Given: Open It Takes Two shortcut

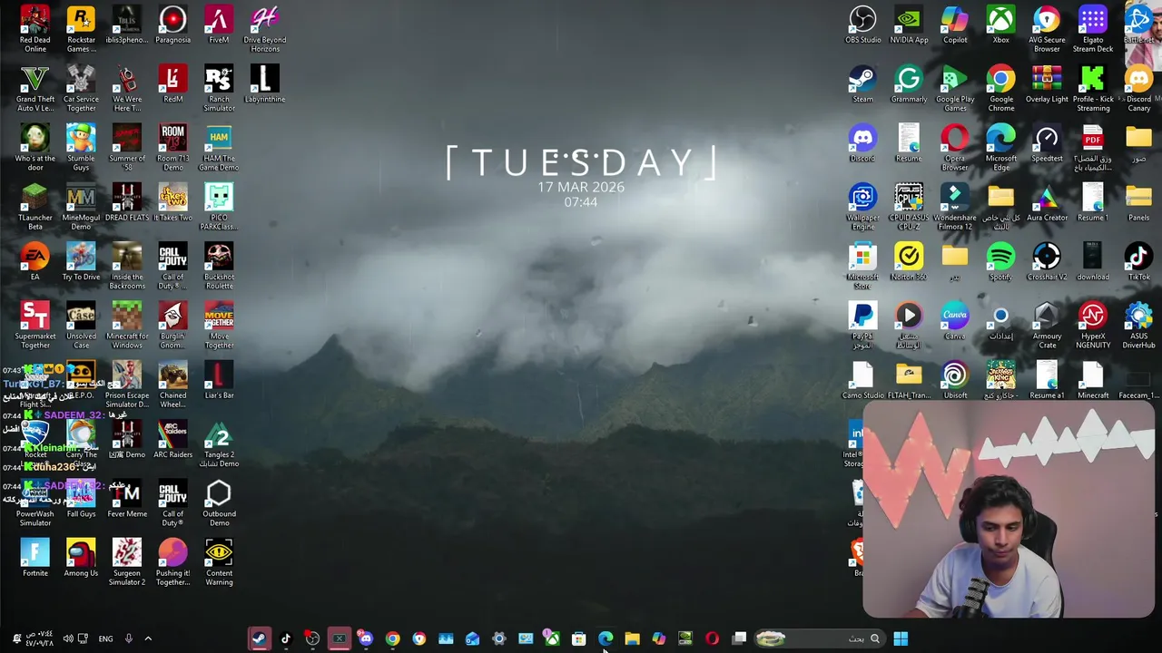Looking at the screenshot, I should point(172,203).
